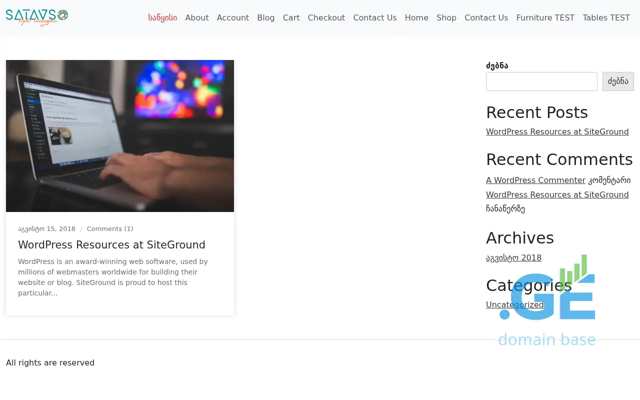Go to Checkout in navigation
Image resolution: width=640 pixels, height=400 pixels.
tap(326, 17)
